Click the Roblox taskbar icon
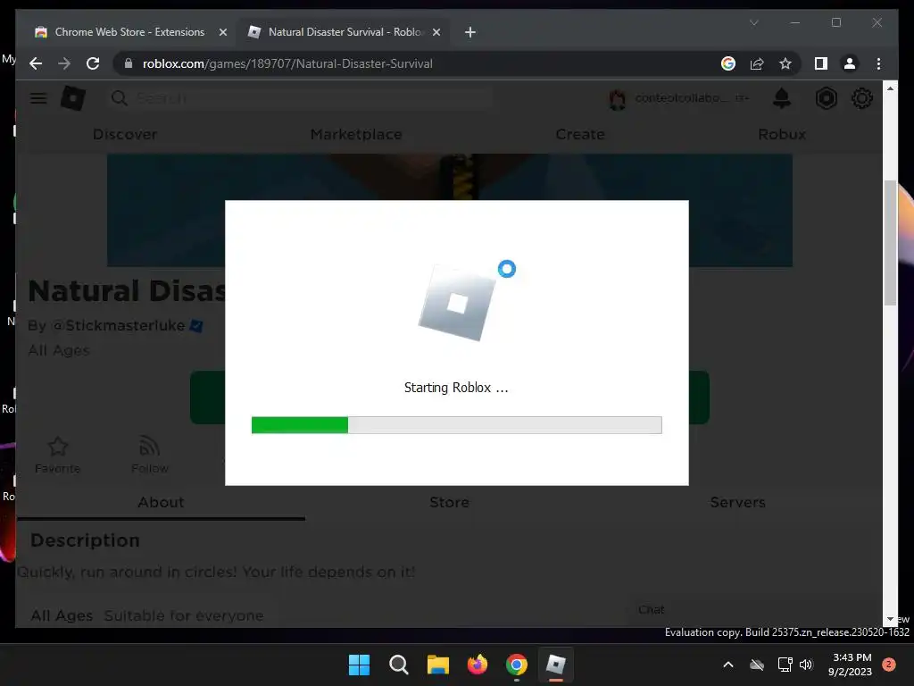This screenshot has height=686, width=914. click(555, 665)
